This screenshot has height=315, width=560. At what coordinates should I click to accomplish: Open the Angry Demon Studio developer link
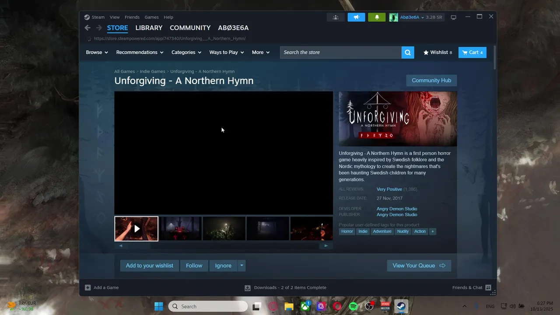click(x=397, y=209)
